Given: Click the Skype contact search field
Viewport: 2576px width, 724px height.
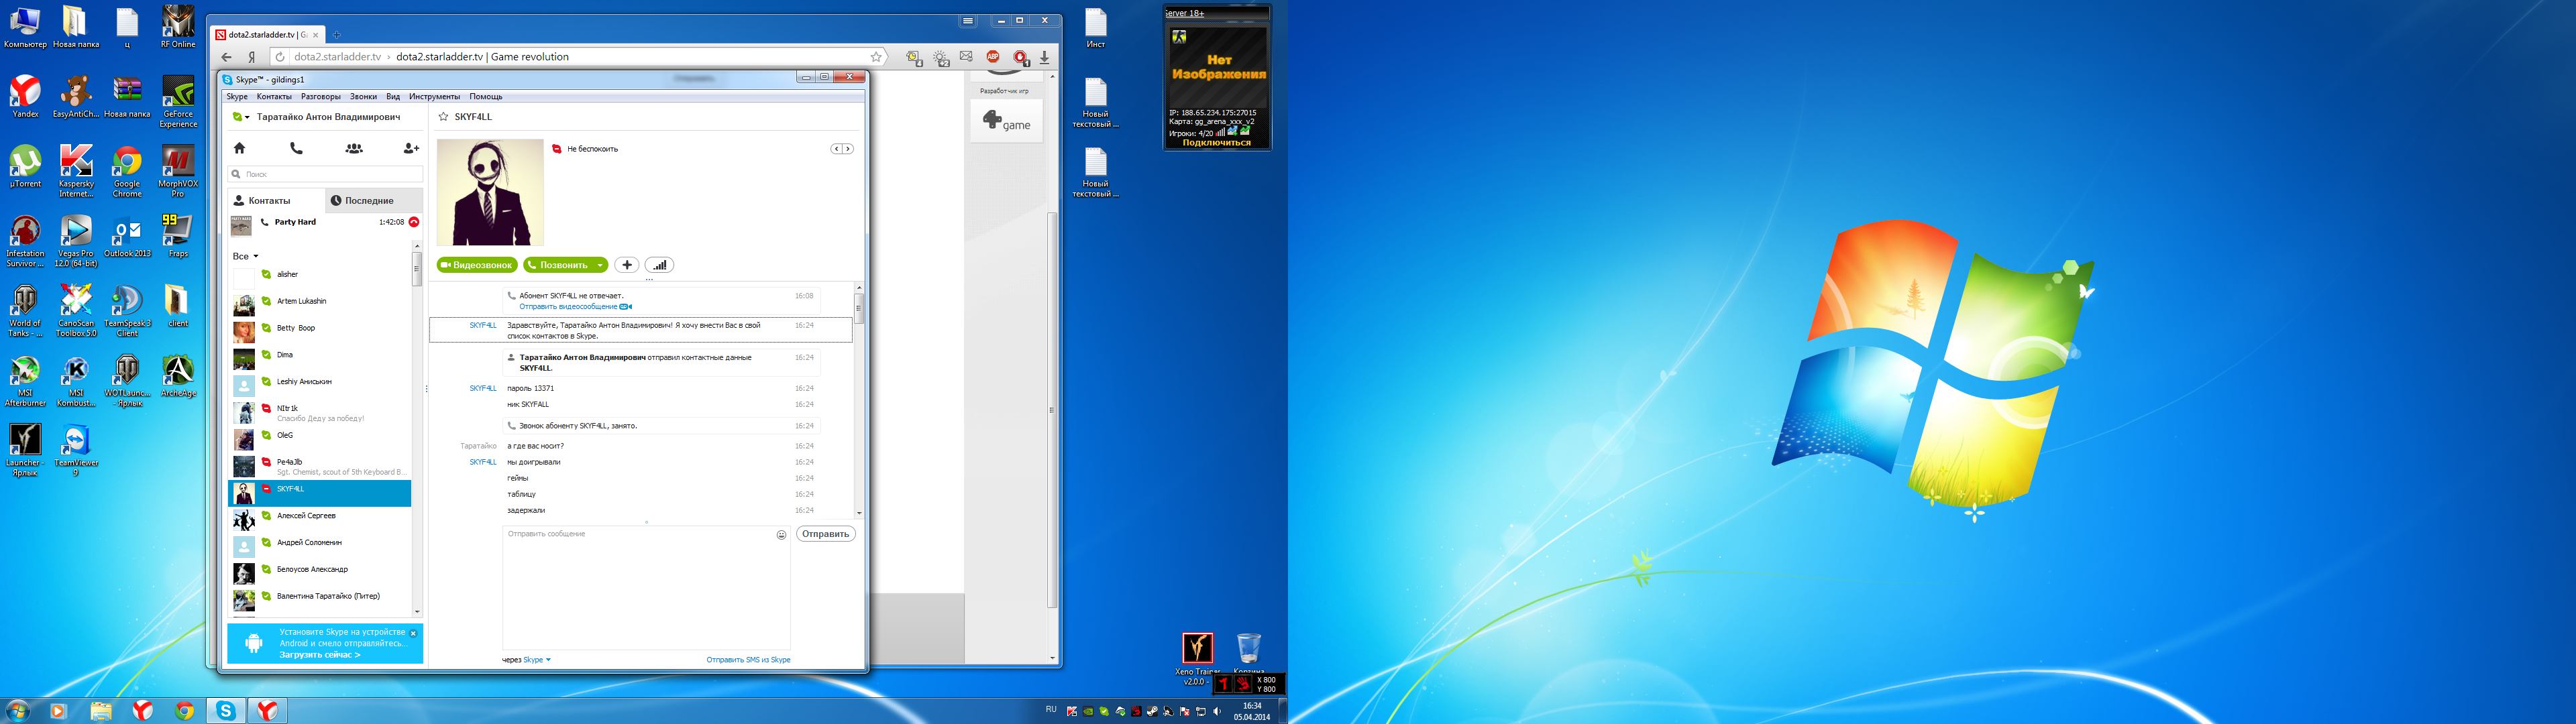Looking at the screenshot, I should tap(326, 174).
